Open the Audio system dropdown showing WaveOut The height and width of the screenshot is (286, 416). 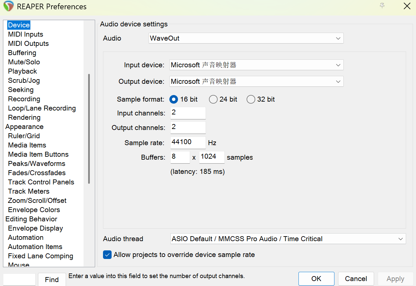[246, 38]
